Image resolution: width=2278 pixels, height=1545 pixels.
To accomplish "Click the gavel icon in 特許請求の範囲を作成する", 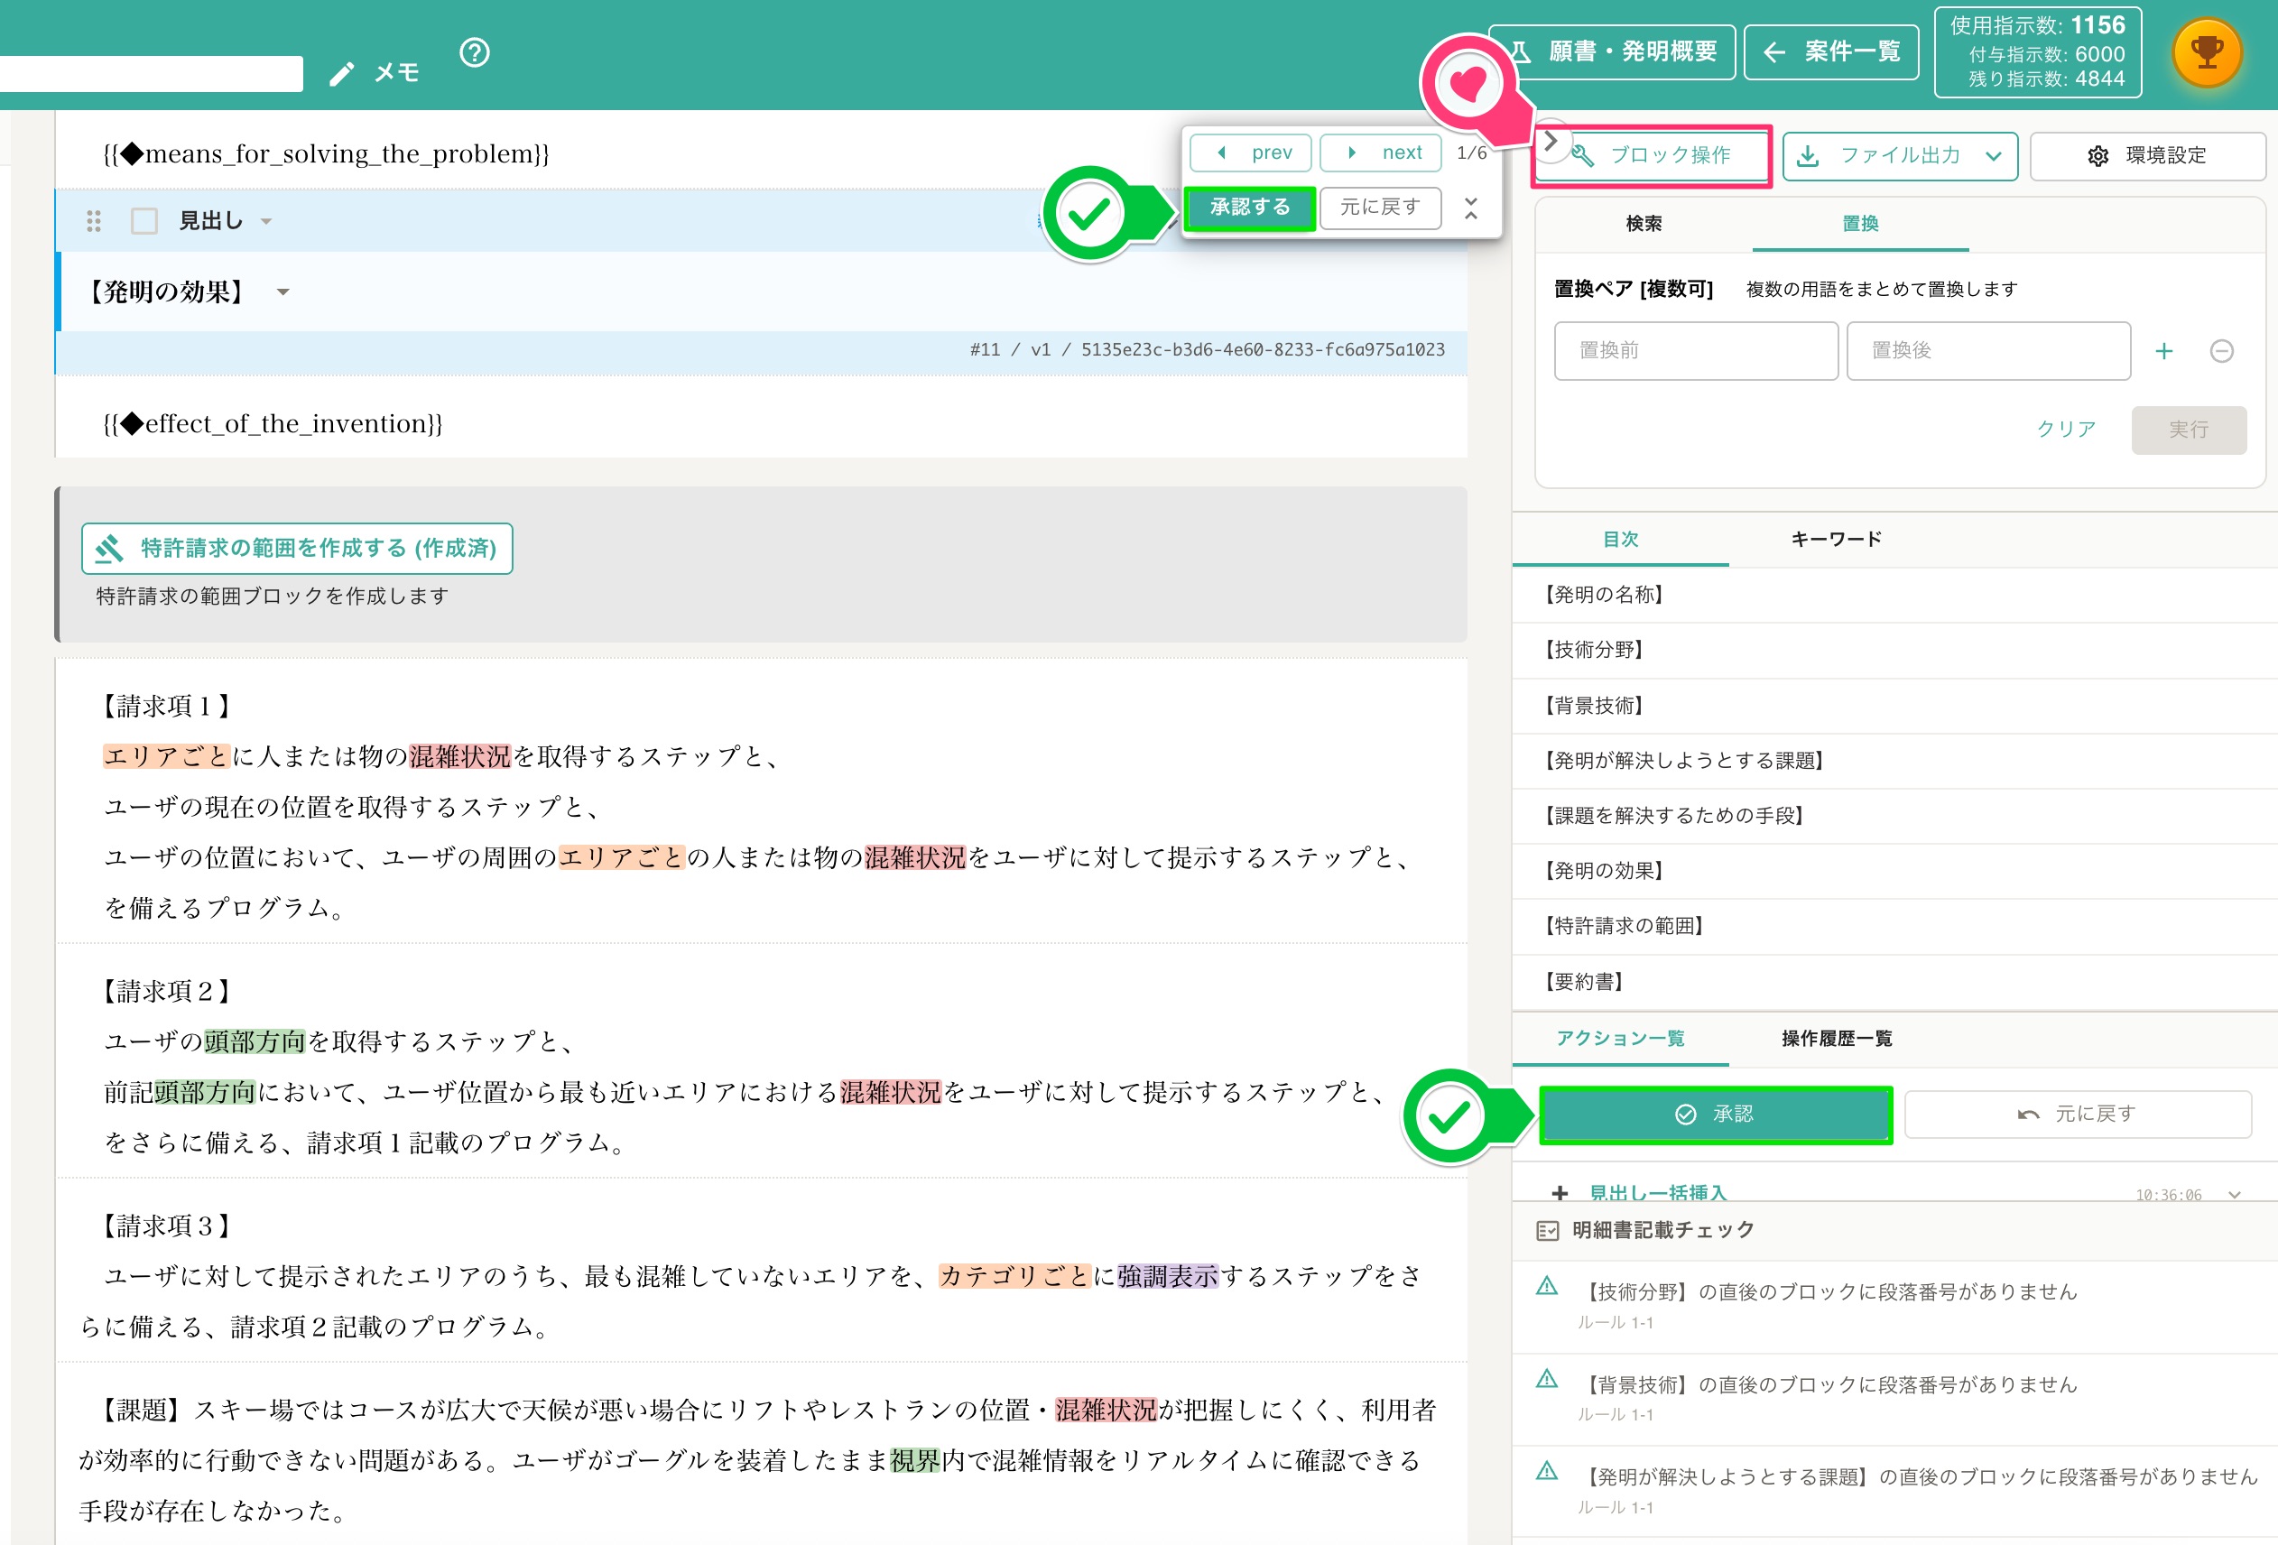I will coord(109,548).
